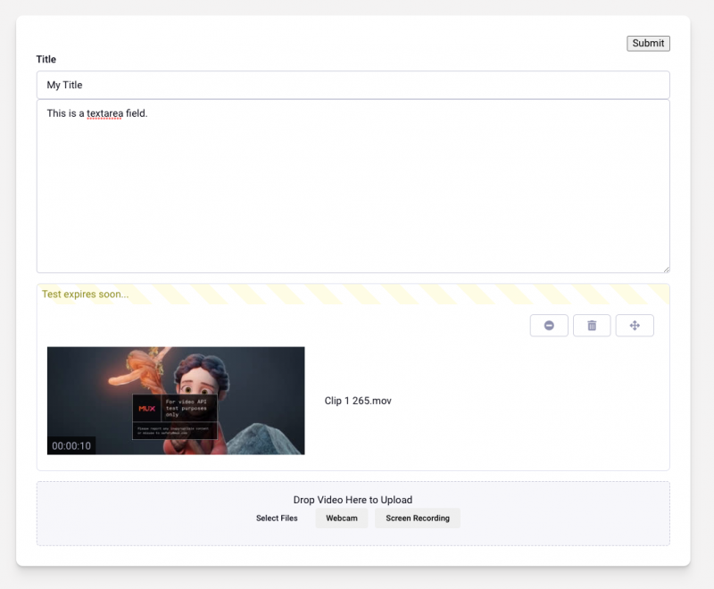714x589 pixels.
Task: Open the Clip 1 265.mov video thumbnail
Action: coord(176,401)
